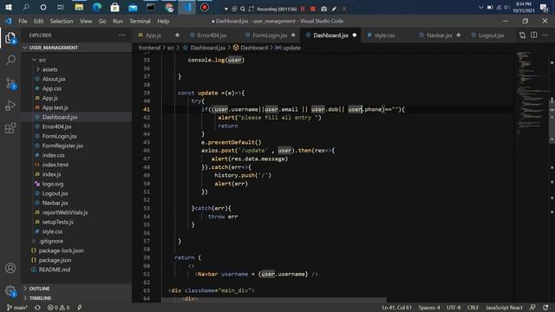Split the editor to the right

pos(534,35)
